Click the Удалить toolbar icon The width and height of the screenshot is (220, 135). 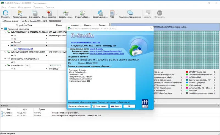pyautogui.click(x=148, y=13)
